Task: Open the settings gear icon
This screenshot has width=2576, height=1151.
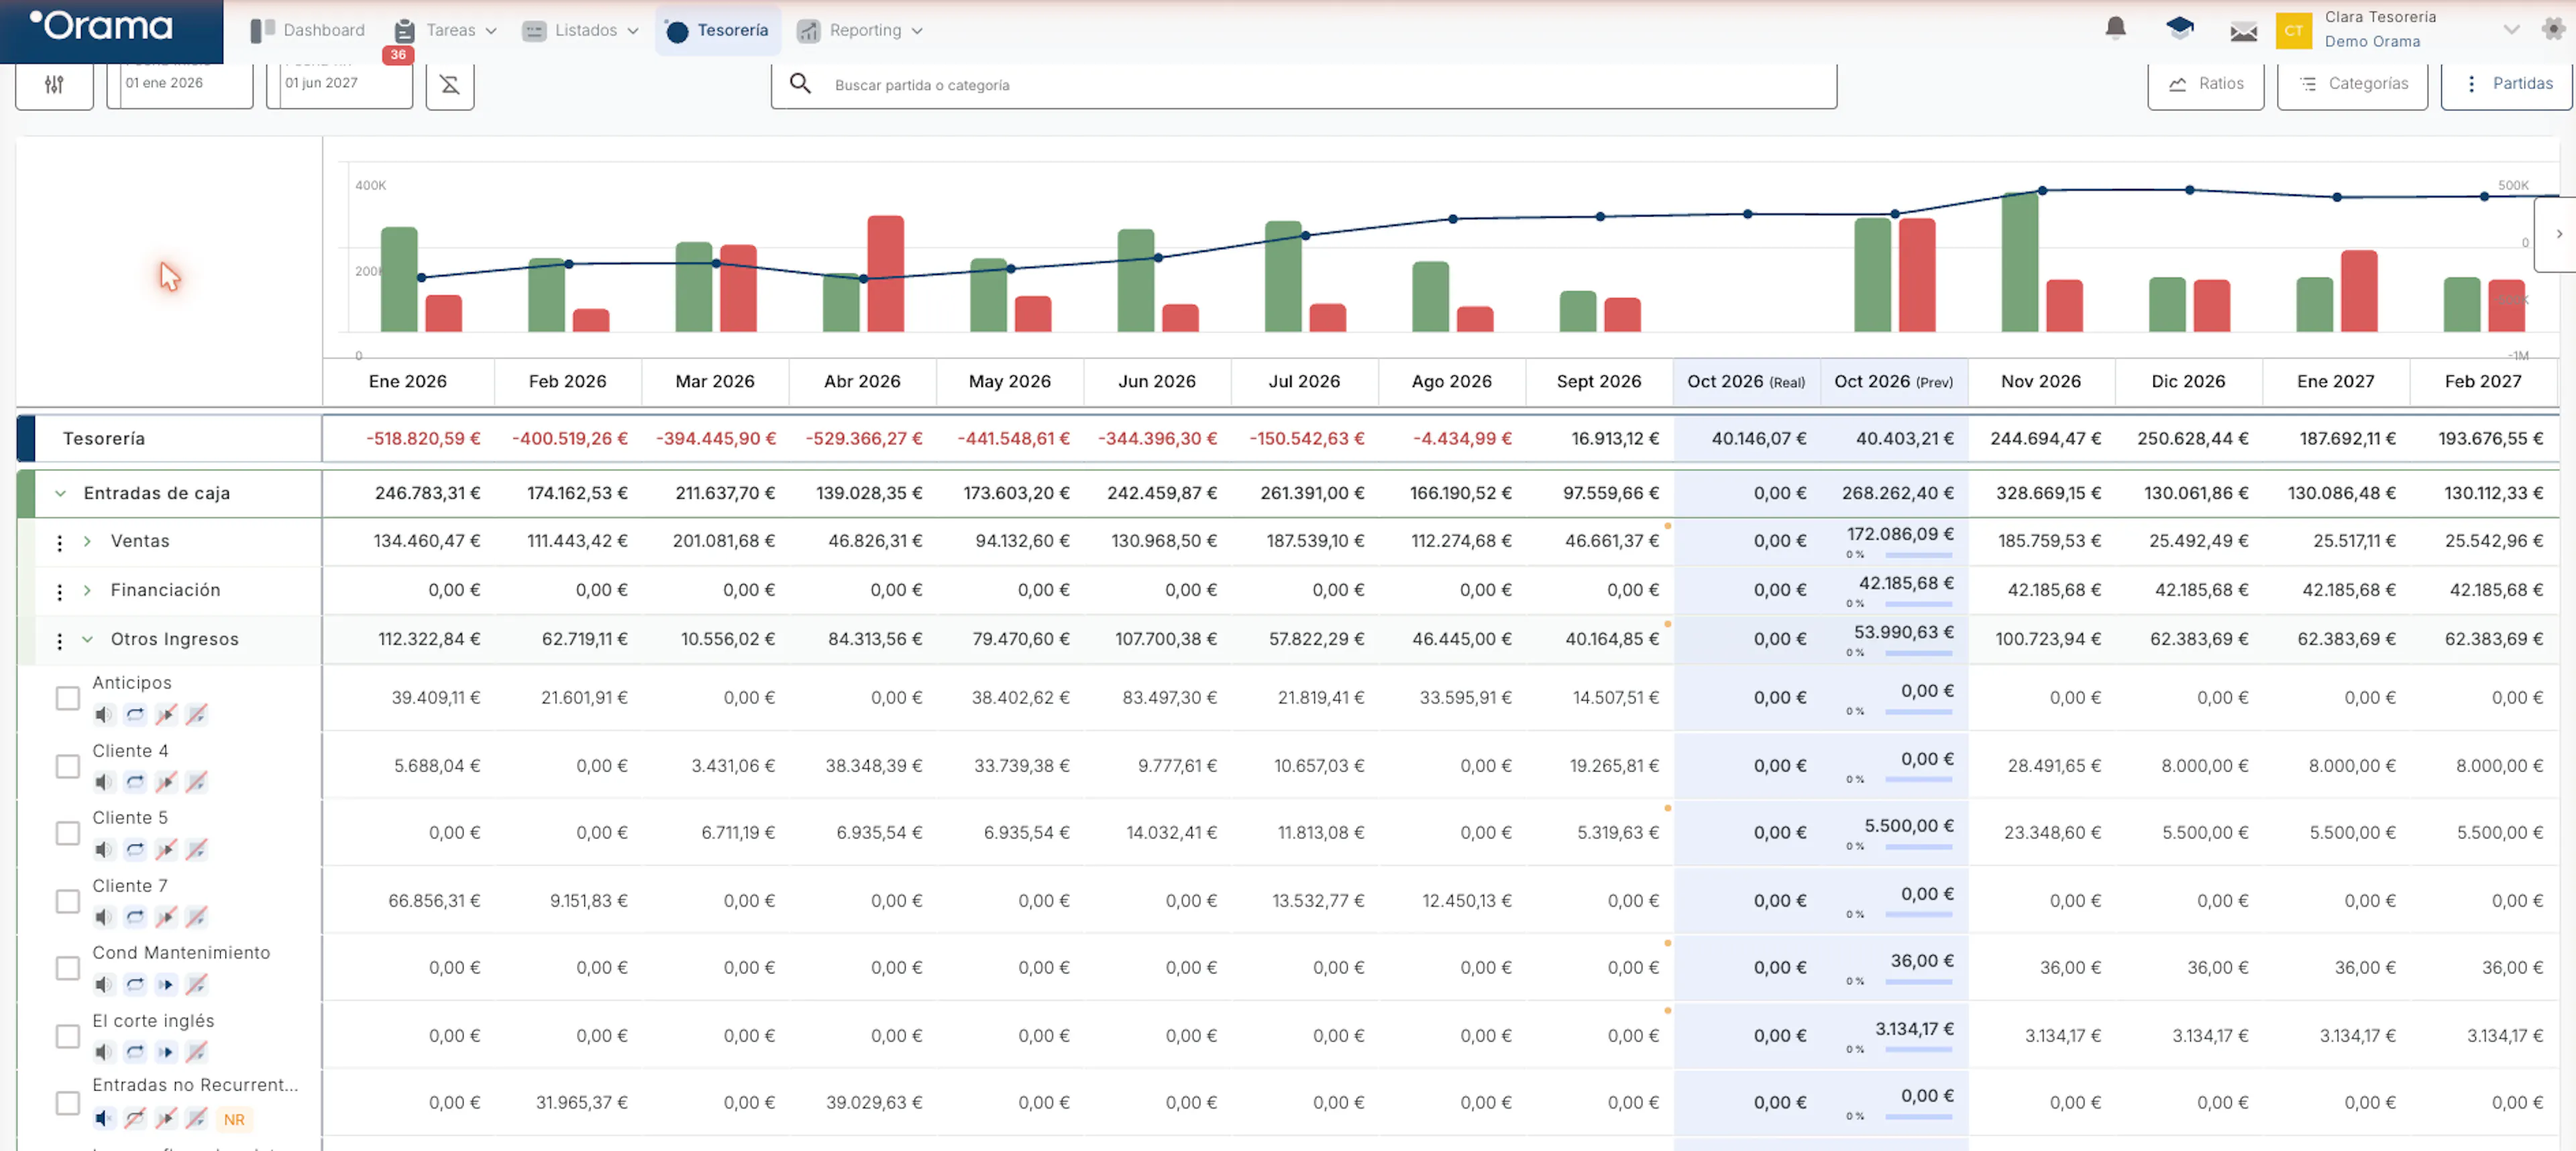Action: 2553,29
